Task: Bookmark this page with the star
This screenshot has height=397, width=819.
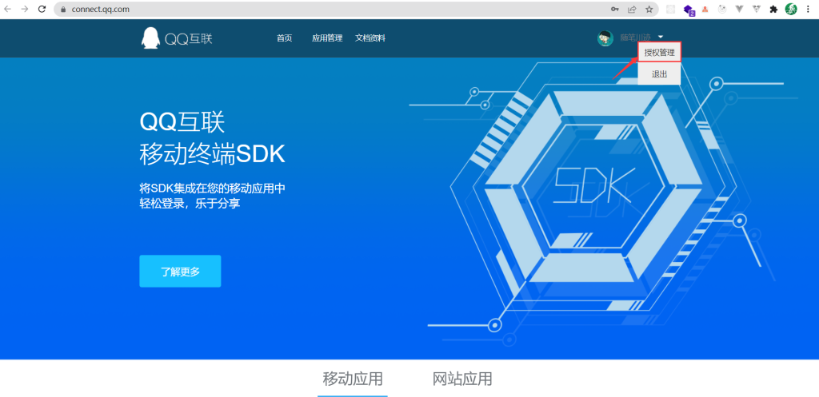Action: pyautogui.click(x=649, y=9)
